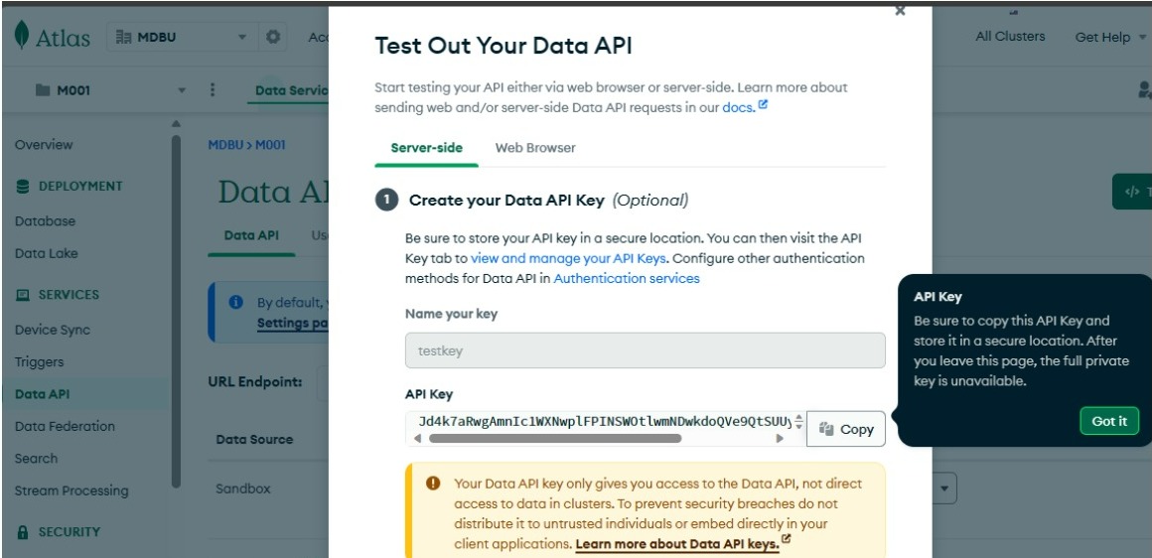1152x558 pixels.
Task: Open the MDBU organization dropdown
Action: point(182,37)
